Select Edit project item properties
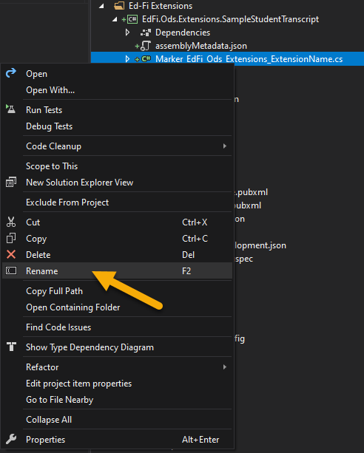364x453 pixels. (117, 384)
